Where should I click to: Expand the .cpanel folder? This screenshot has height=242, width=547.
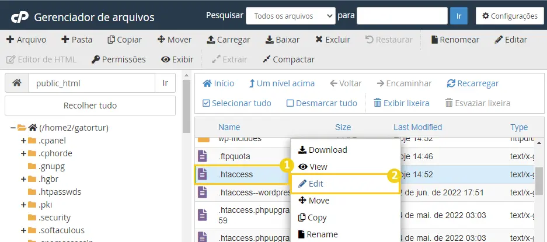23,141
